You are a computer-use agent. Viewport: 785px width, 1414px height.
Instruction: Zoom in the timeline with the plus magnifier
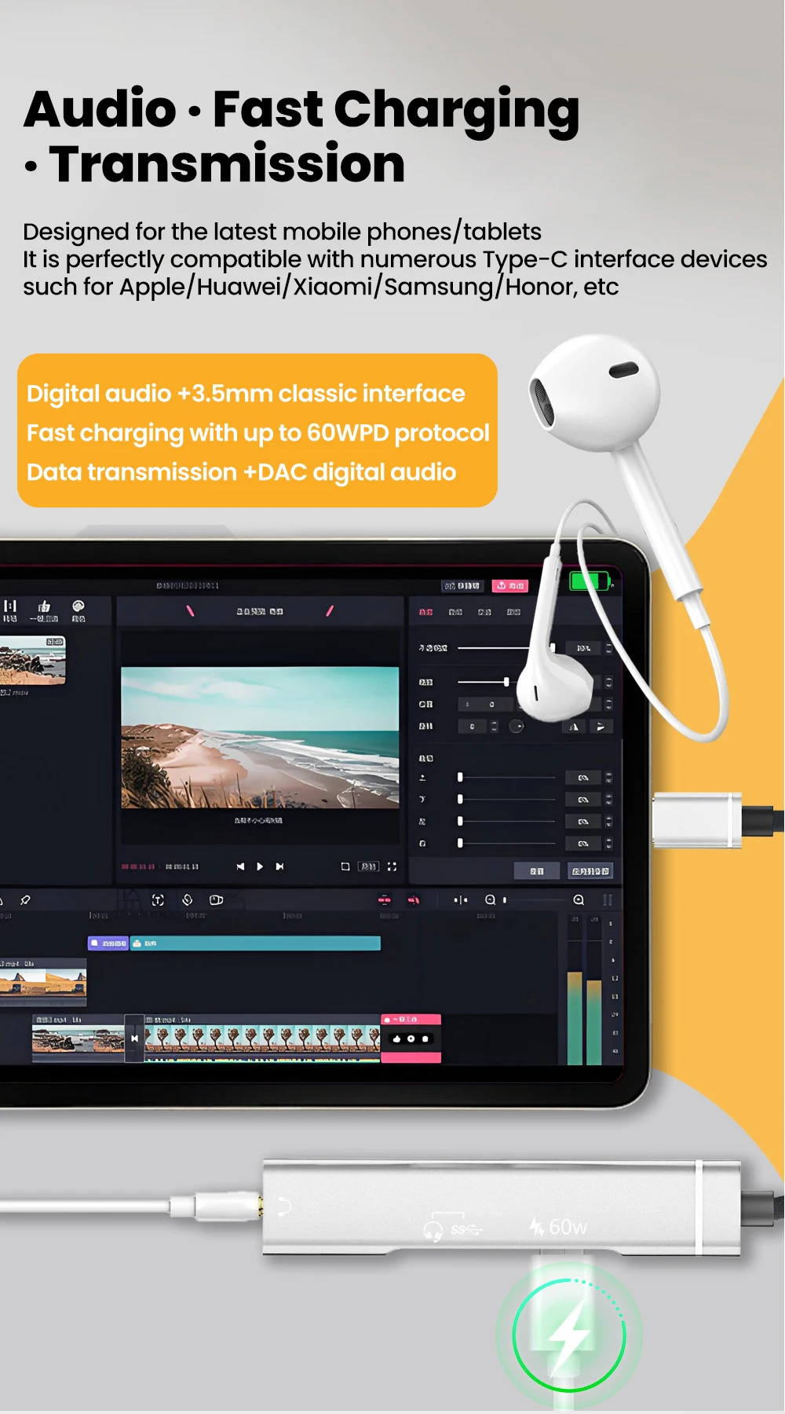pyautogui.click(x=579, y=900)
